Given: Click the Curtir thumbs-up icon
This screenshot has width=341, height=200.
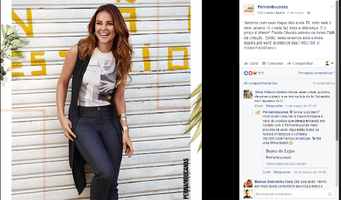Looking at the screenshot, I should click(x=246, y=64).
